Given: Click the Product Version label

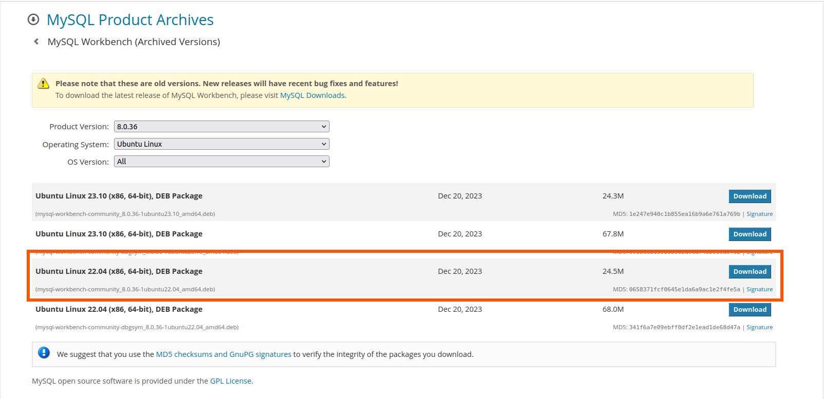Looking at the screenshot, I should tap(79, 127).
